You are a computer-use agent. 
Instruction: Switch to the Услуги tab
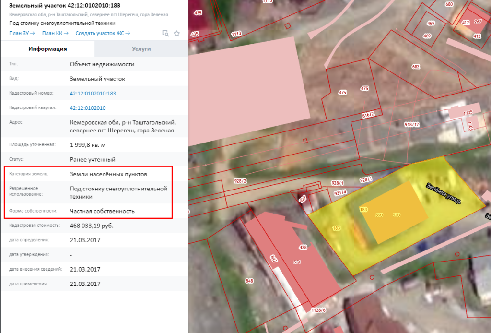click(141, 49)
